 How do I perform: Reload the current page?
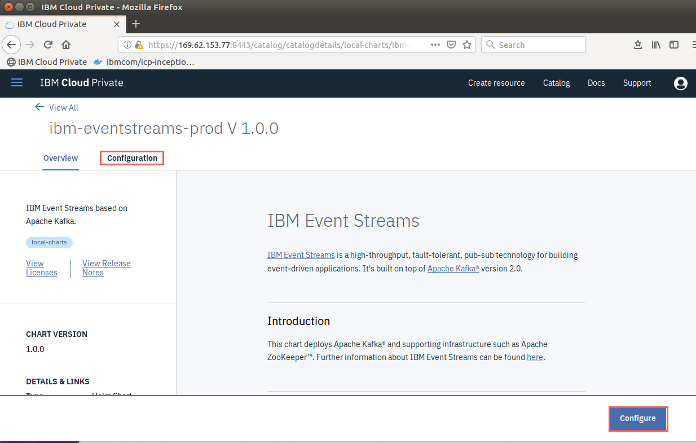[49, 45]
